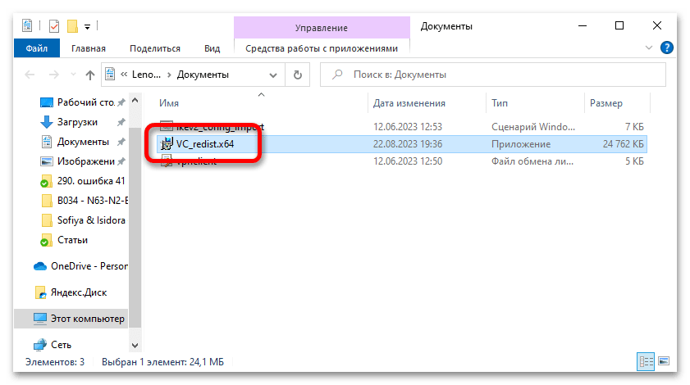Screen dimensions: 690x385
Task: Click the Рабочий стол desktop icon
Action: coord(46,102)
